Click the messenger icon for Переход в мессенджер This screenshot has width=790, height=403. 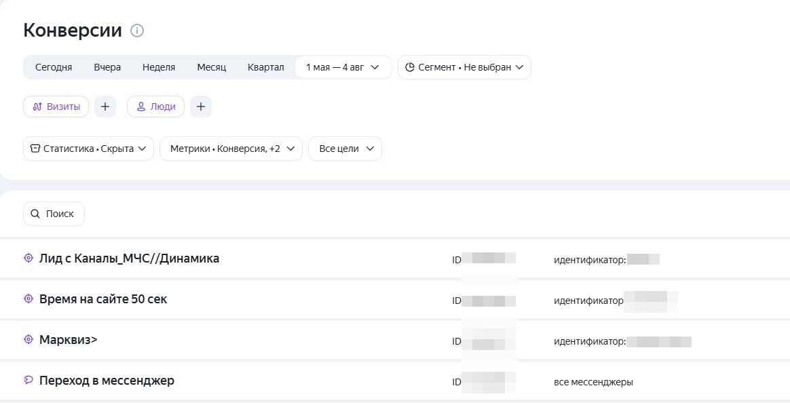coord(29,381)
